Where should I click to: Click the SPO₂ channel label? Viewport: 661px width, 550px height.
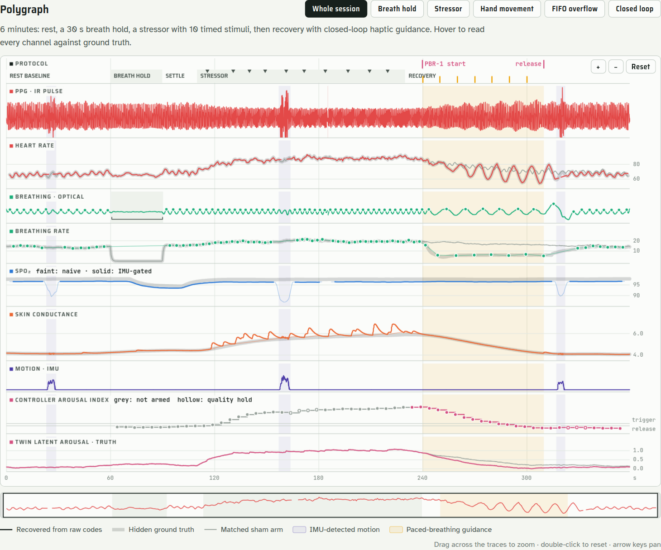click(23, 271)
